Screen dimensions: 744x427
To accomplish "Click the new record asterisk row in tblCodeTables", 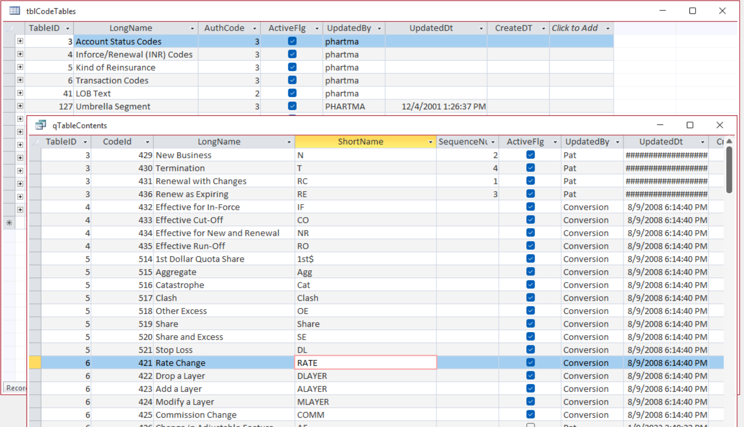I will [x=9, y=223].
